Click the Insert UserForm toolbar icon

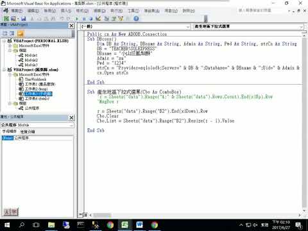[x=13, y=19]
